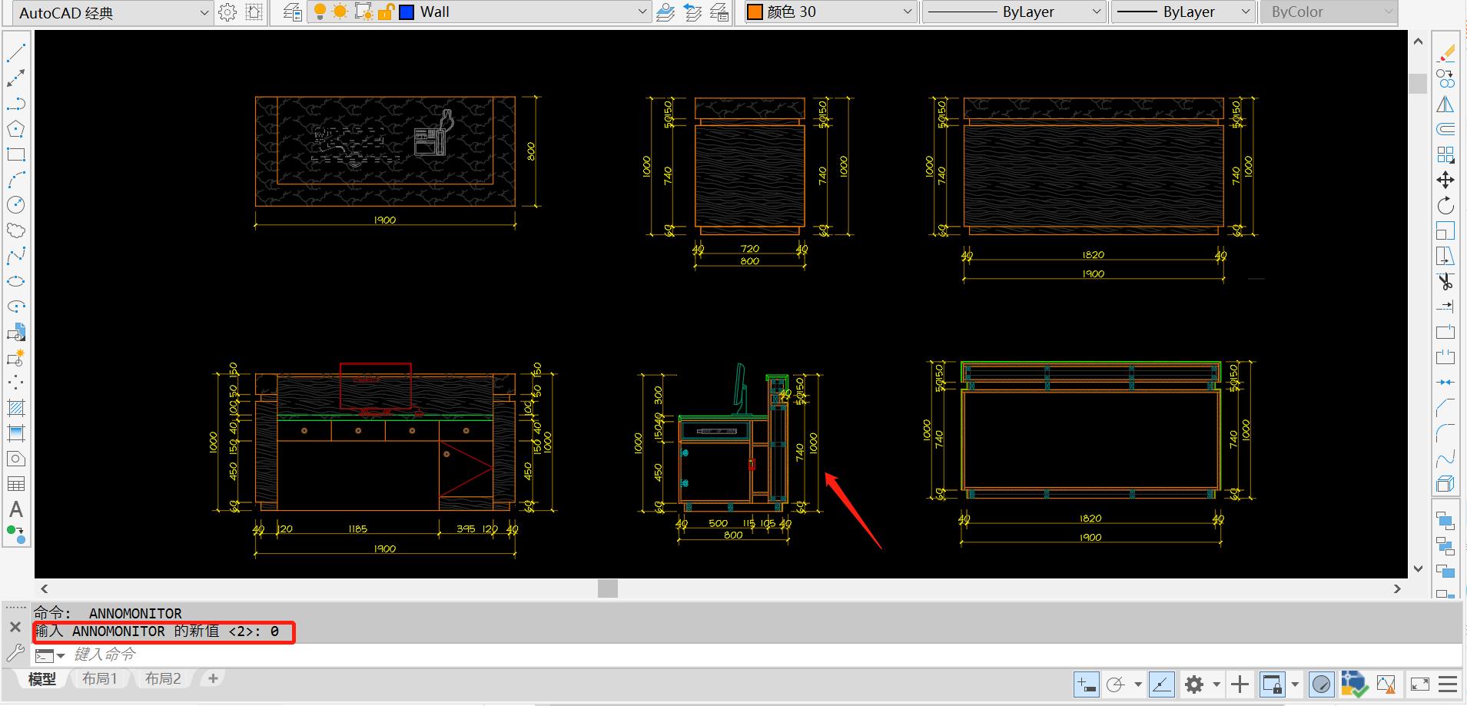Screen dimensions: 1467x706
Task: Open Layer Properties Manager icon
Action: (x=292, y=12)
